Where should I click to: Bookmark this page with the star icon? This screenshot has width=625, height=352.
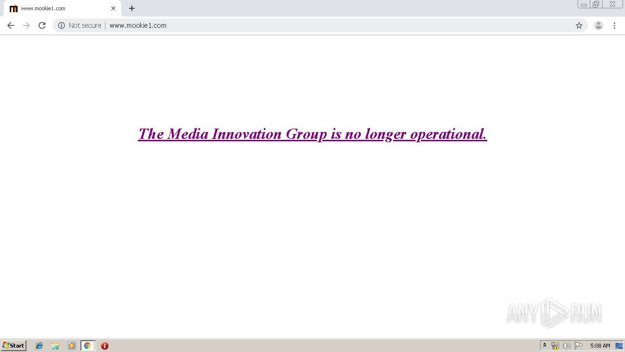coord(579,25)
